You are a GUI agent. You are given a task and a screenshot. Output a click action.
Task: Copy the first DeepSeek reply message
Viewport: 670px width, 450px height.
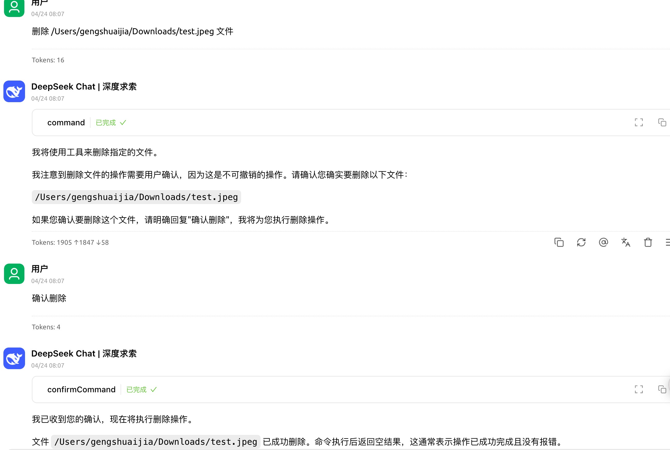(559, 242)
